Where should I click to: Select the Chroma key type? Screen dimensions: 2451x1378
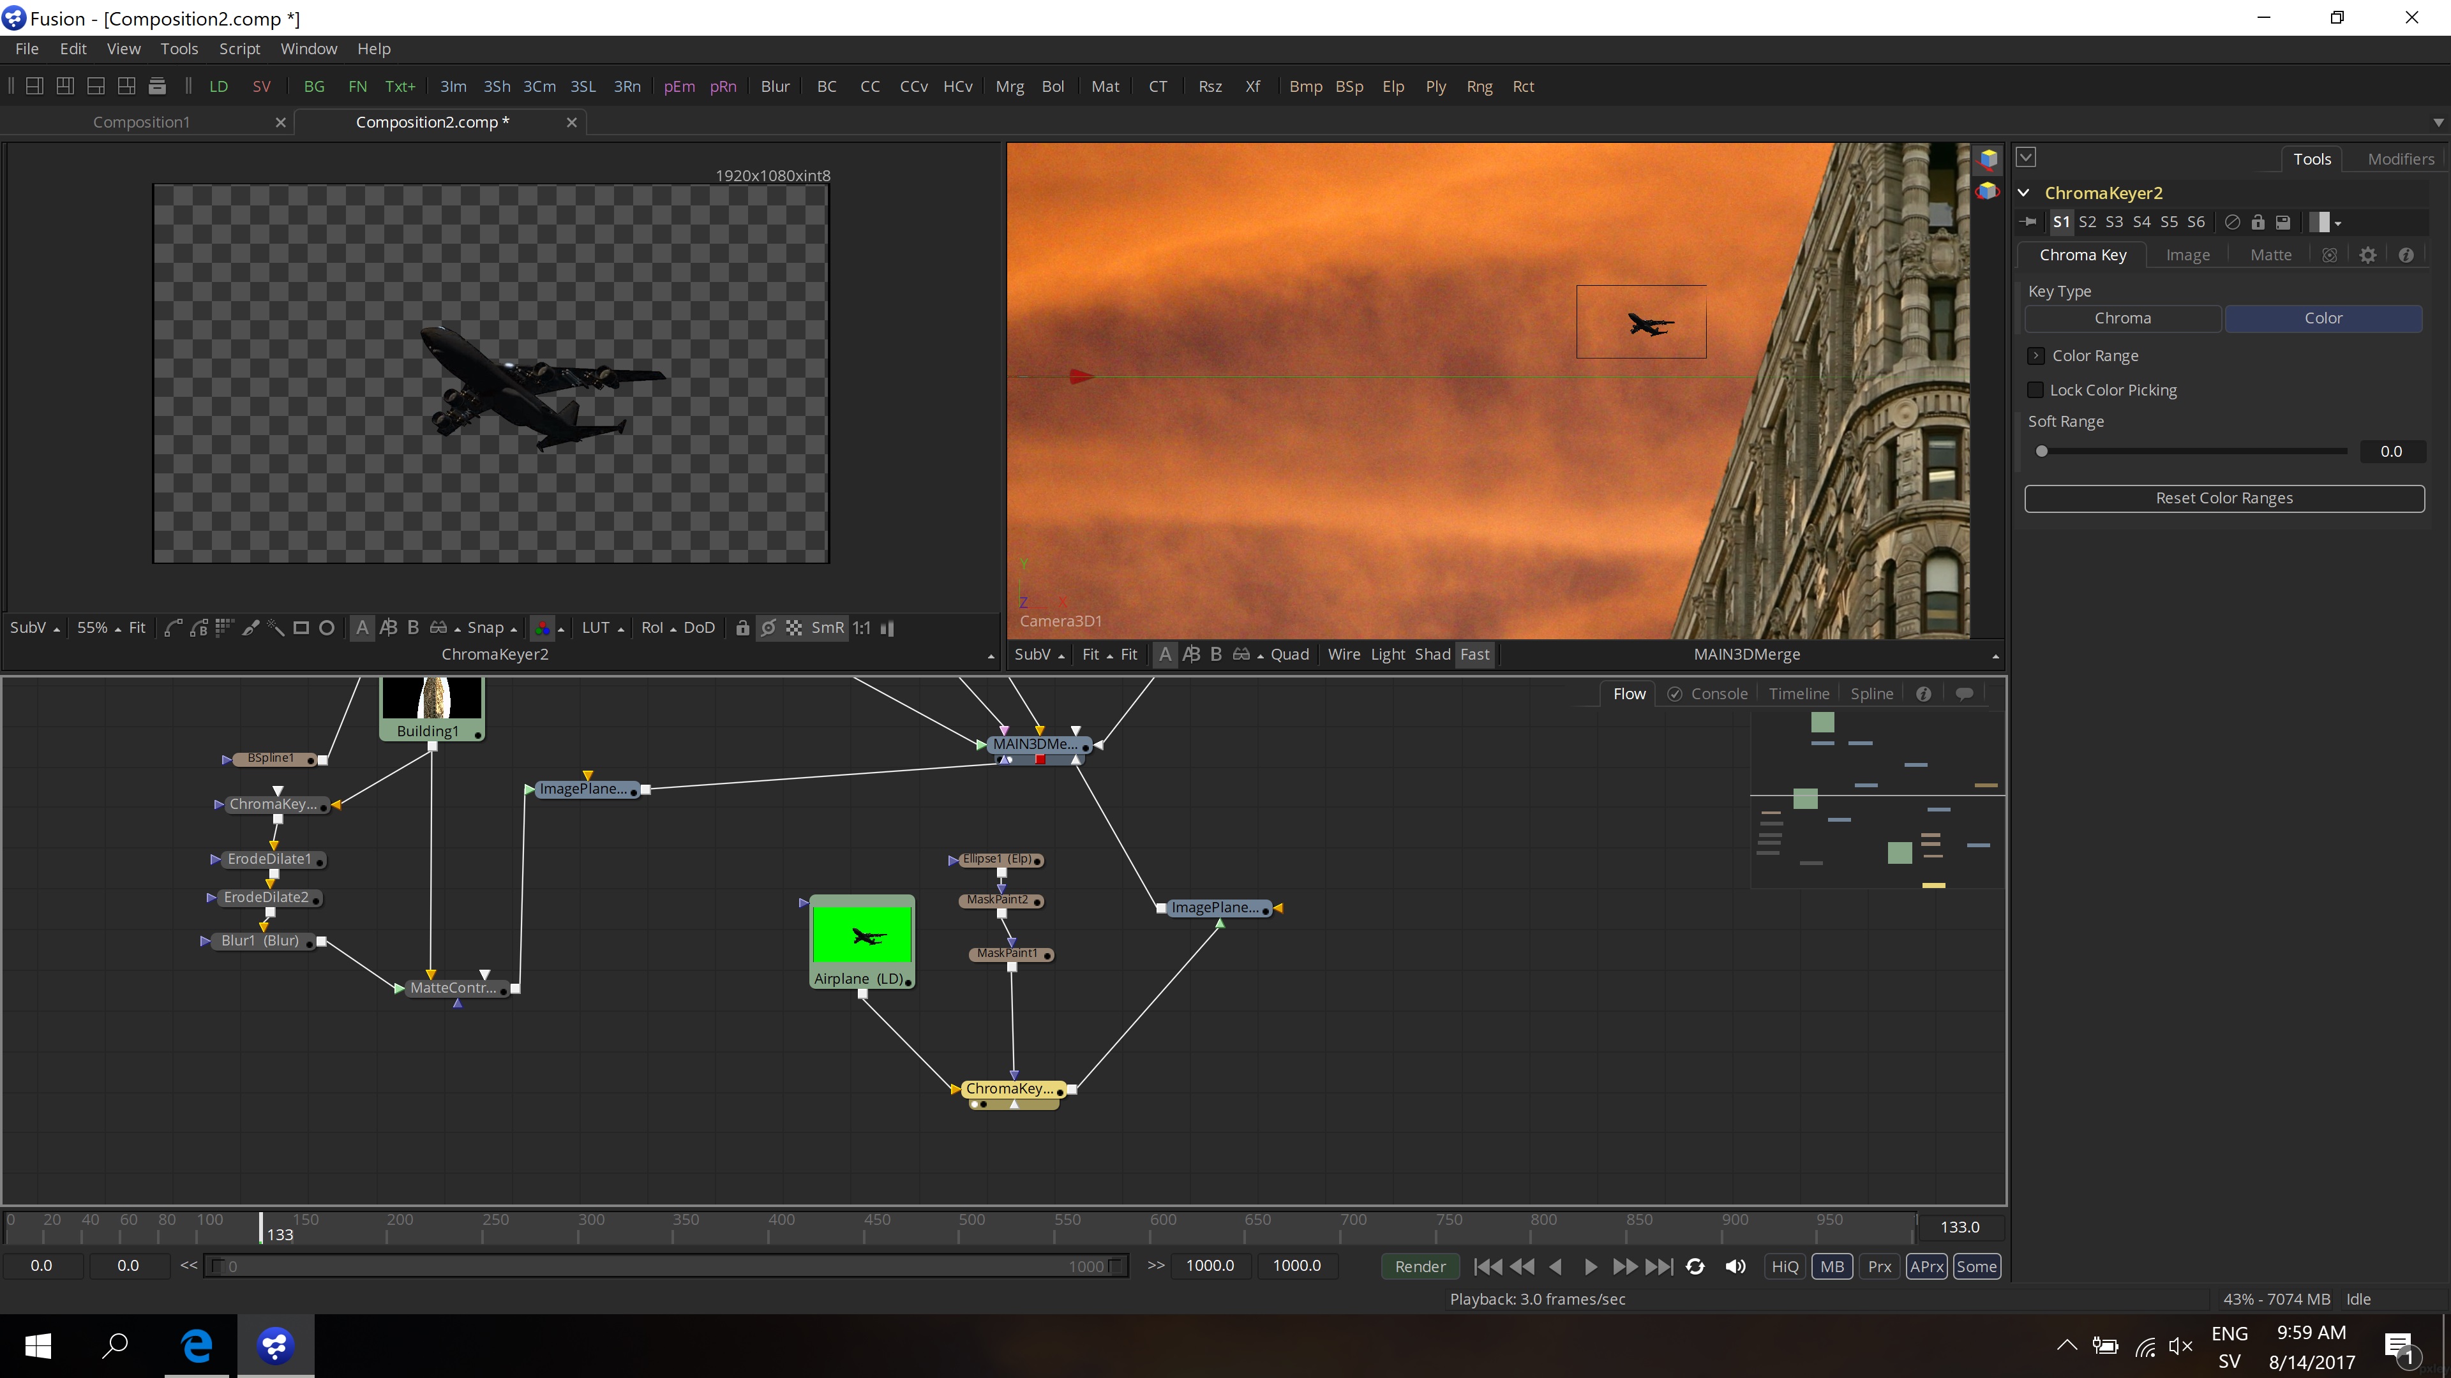click(x=2122, y=318)
